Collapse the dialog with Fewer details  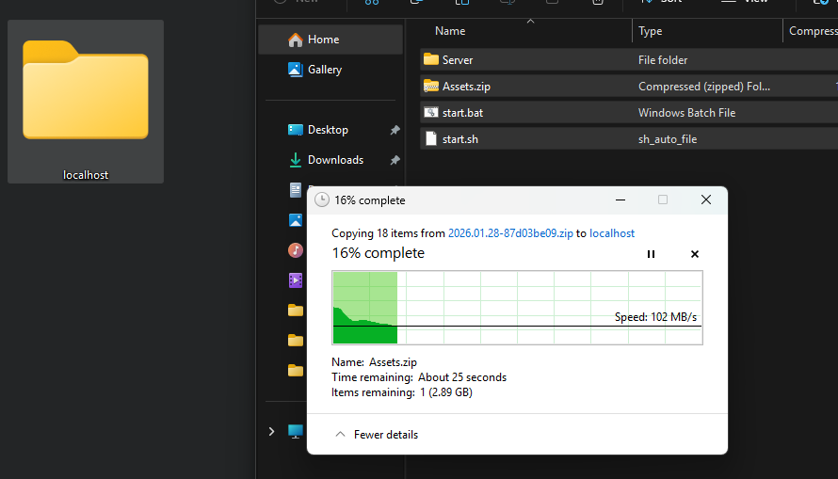click(x=377, y=435)
